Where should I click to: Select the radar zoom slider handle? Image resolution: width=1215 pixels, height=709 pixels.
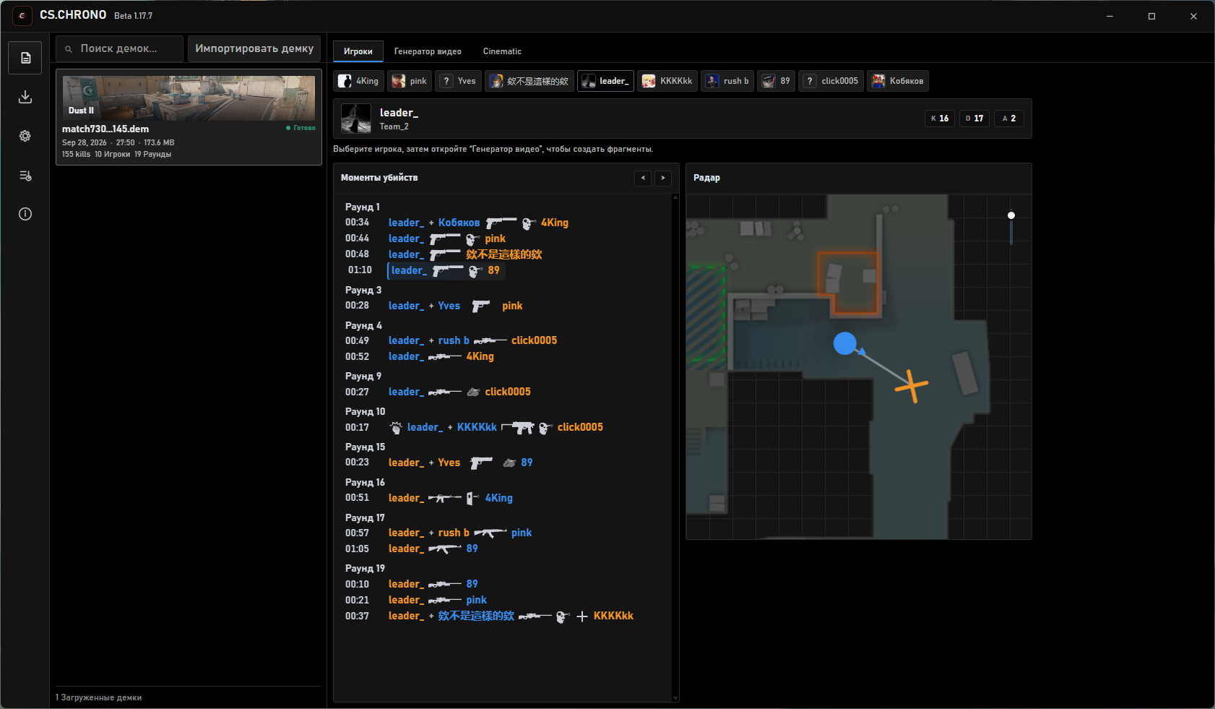tap(1011, 215)
